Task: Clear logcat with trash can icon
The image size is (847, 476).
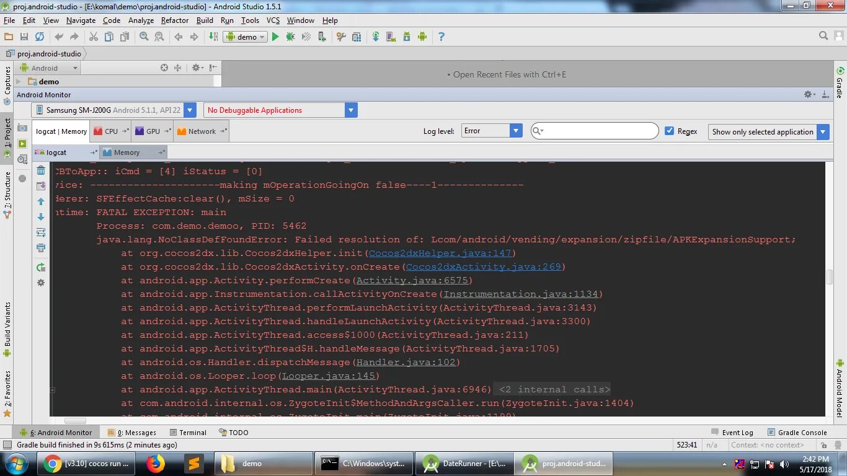Action: tap(41, 171)
